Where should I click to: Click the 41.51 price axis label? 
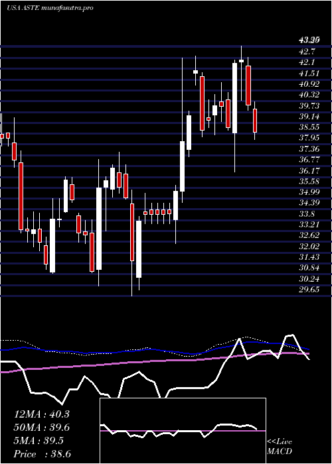click(x=308, y=74)
